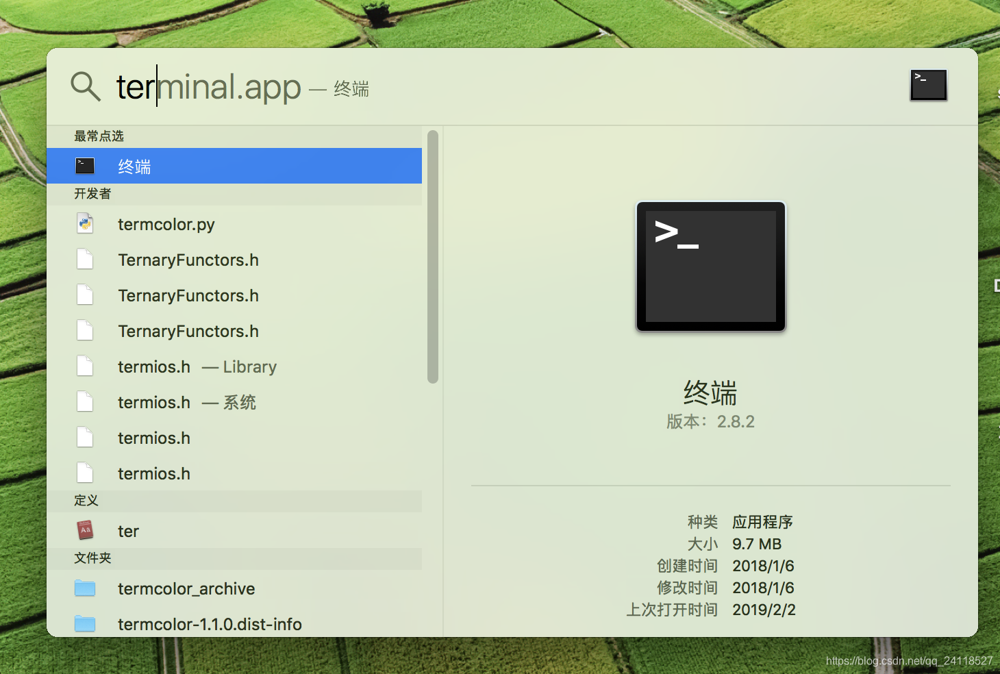Click file icon of termios.h 系统 row

point(85,402)
